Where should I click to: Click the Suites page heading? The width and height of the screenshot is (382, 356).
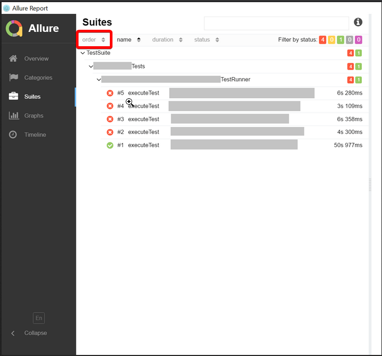click(97, 22)
